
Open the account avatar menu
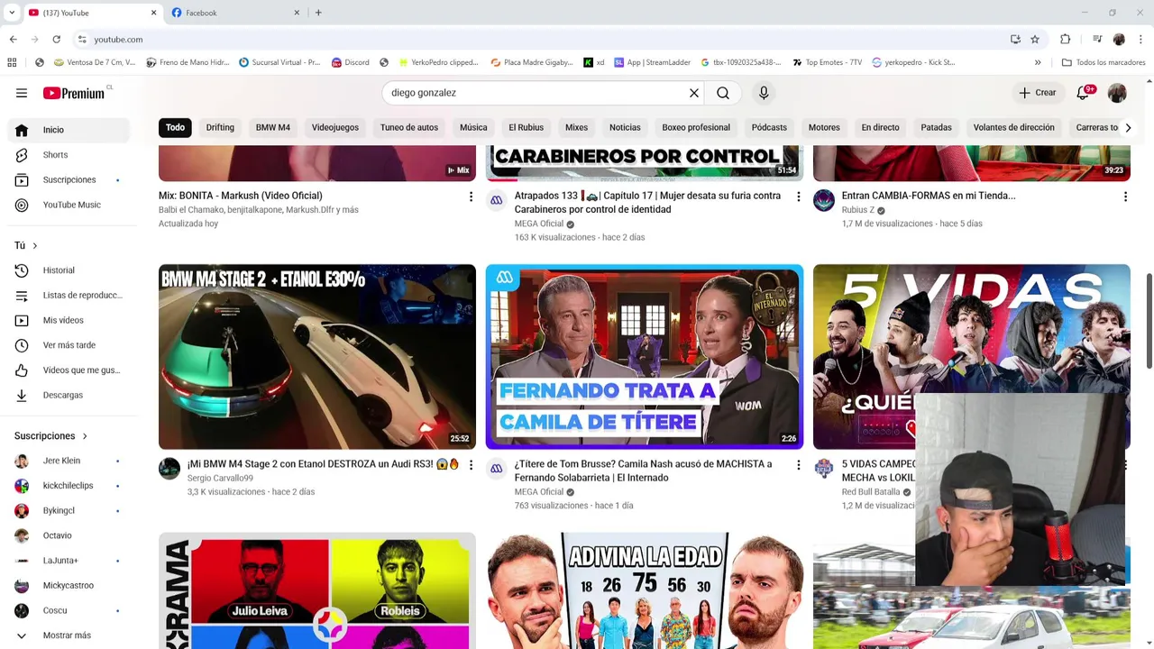click(x=1117, y=93)
